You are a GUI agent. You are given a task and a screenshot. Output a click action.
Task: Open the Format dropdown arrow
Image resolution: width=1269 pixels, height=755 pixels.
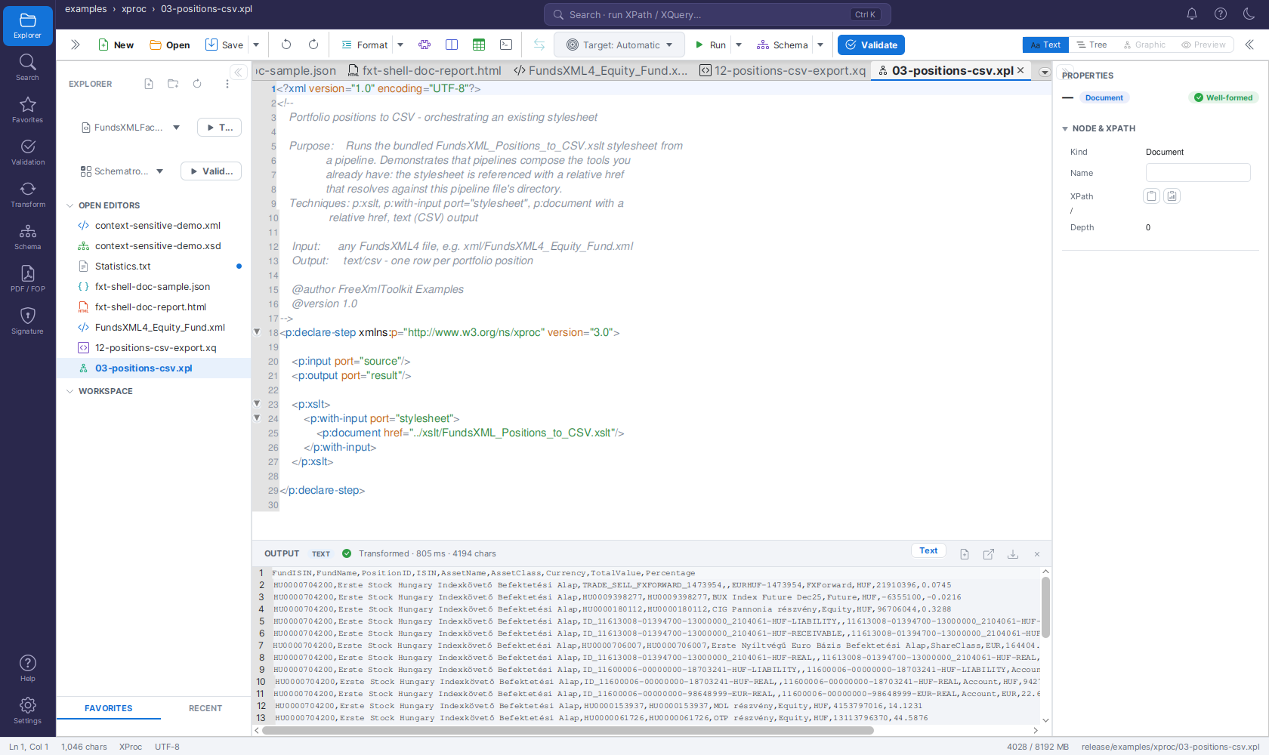click(x=400, y=45)
